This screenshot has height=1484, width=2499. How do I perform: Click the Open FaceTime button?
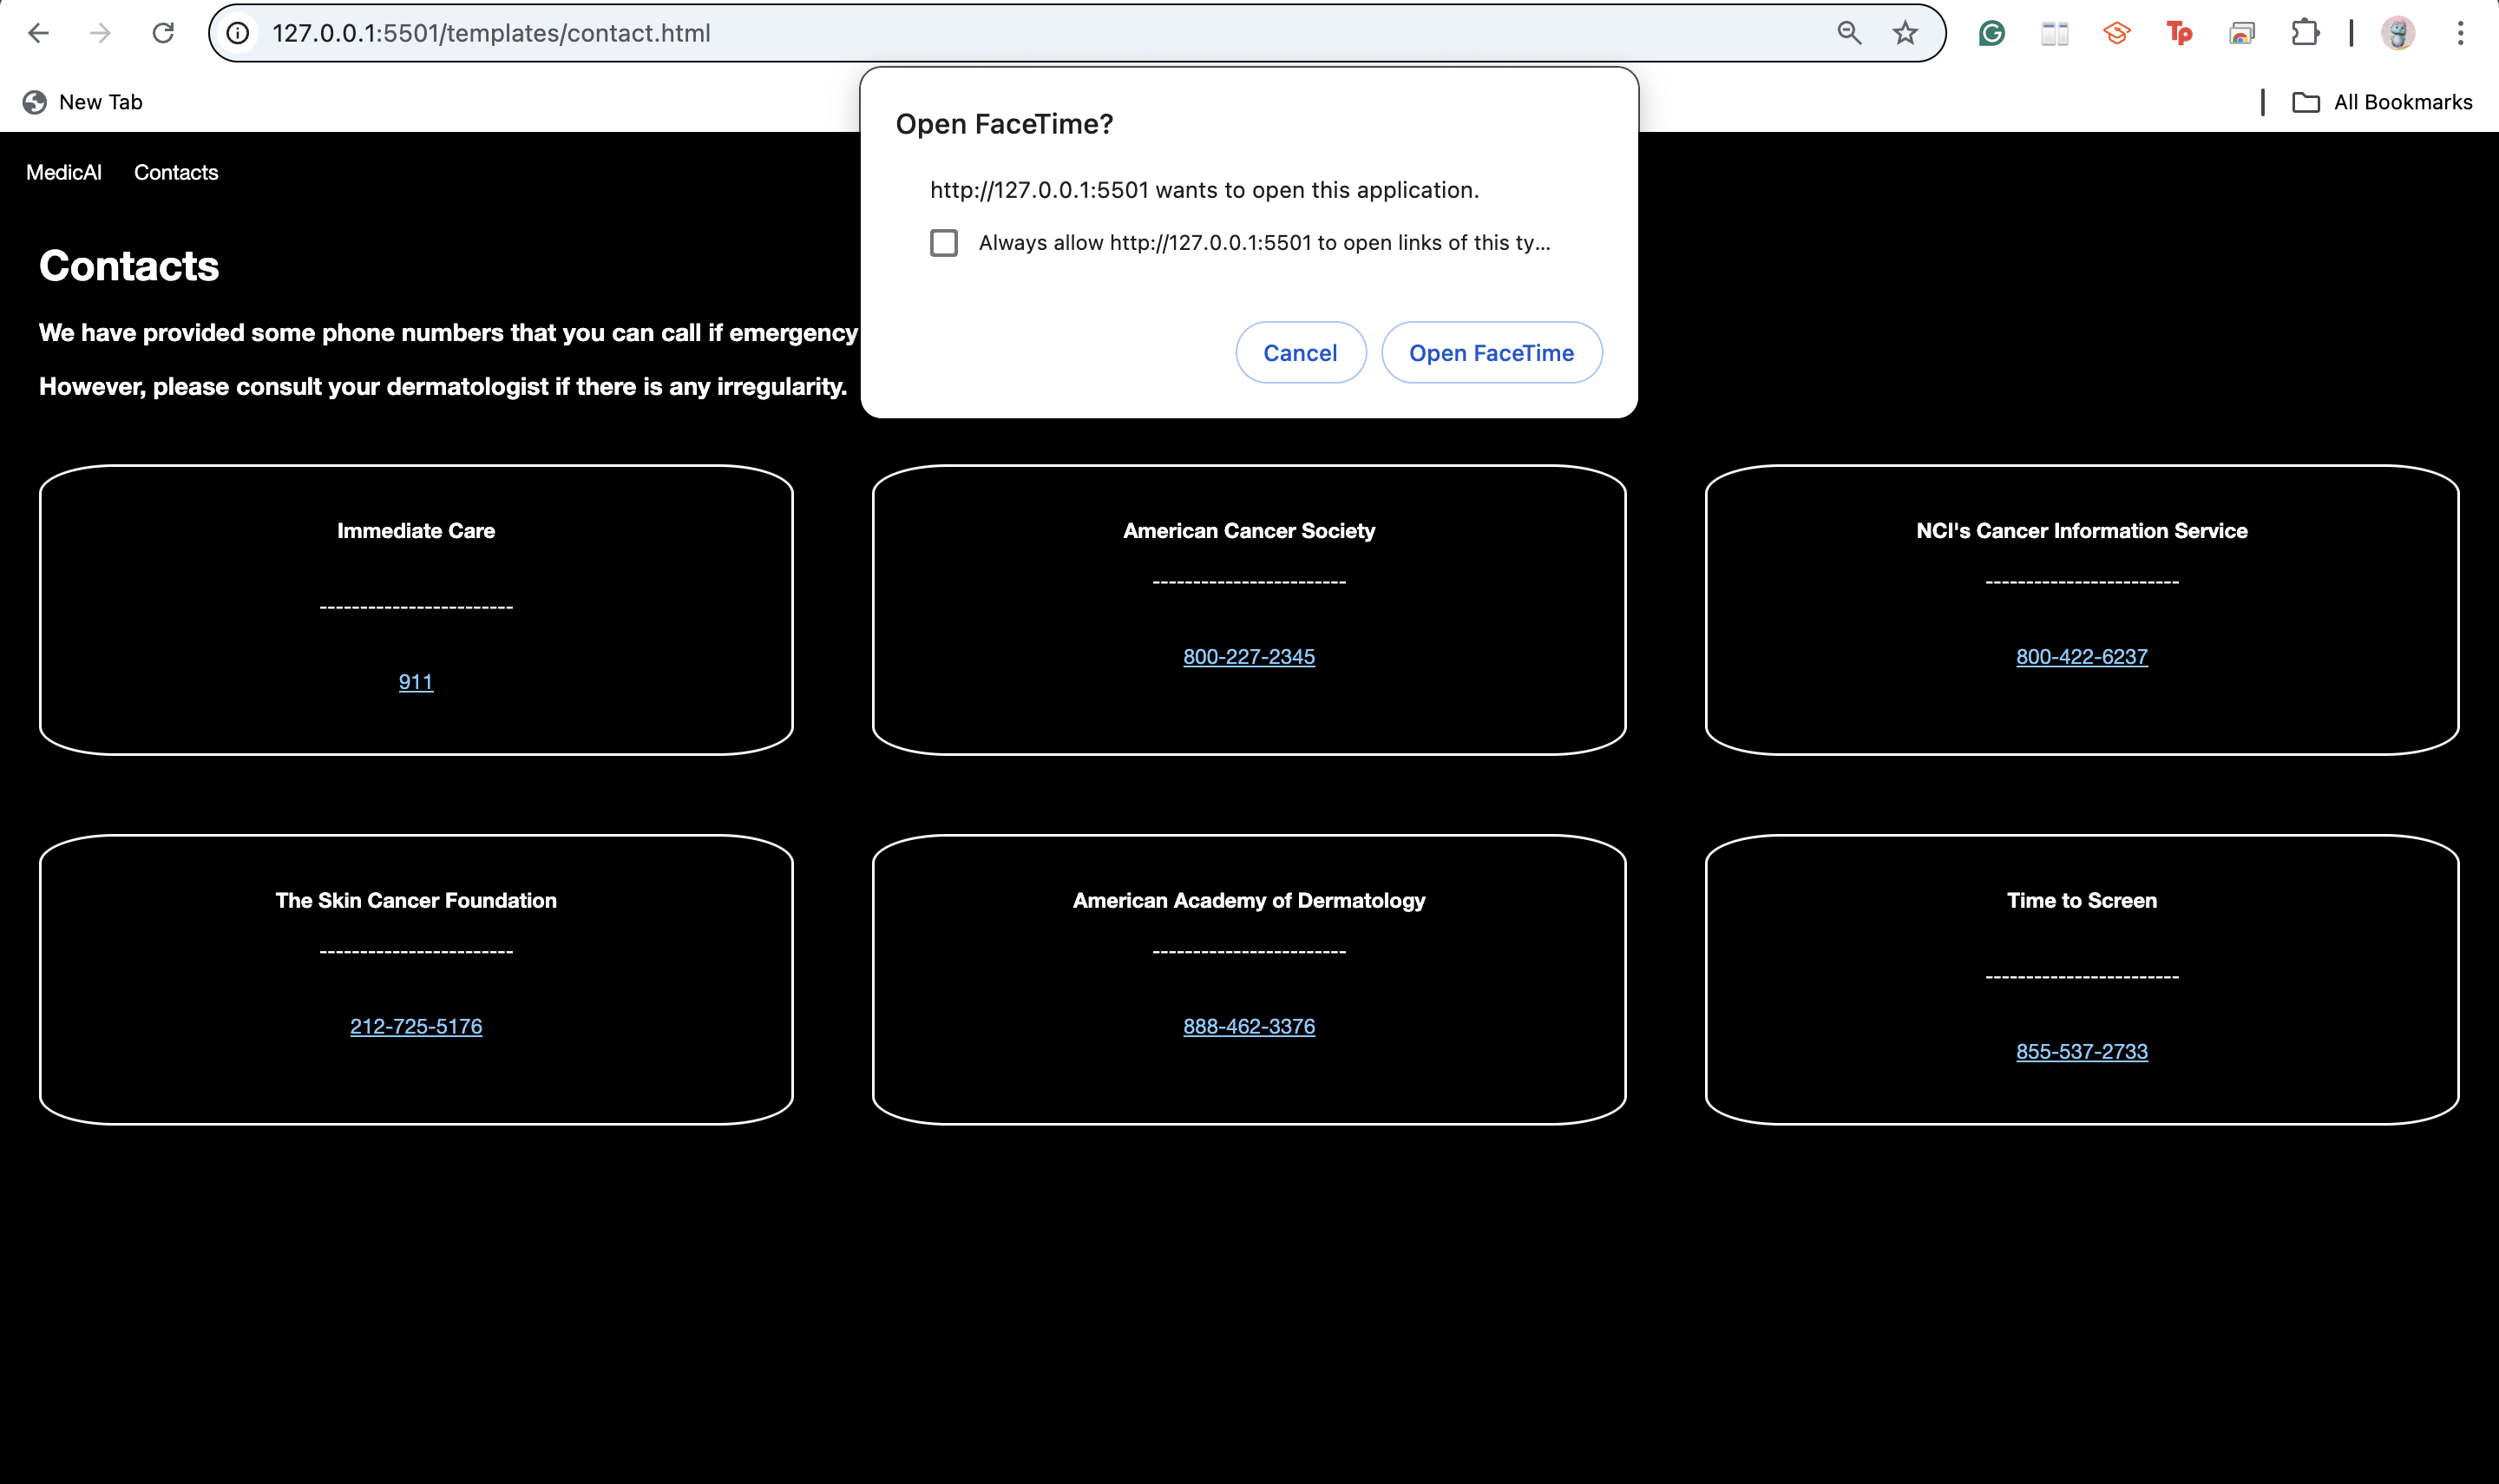pos(1491,353)
